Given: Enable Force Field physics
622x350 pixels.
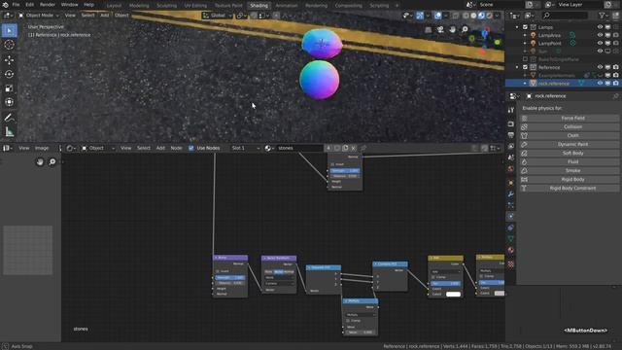Looking at the screenshot, I should click(570, 119).
